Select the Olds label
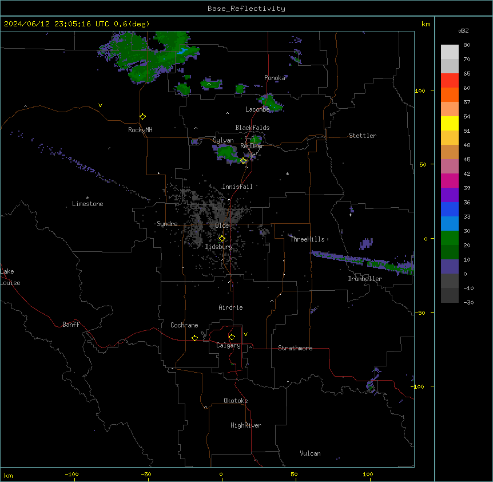493x482 pixels. (x=222, y=226)
